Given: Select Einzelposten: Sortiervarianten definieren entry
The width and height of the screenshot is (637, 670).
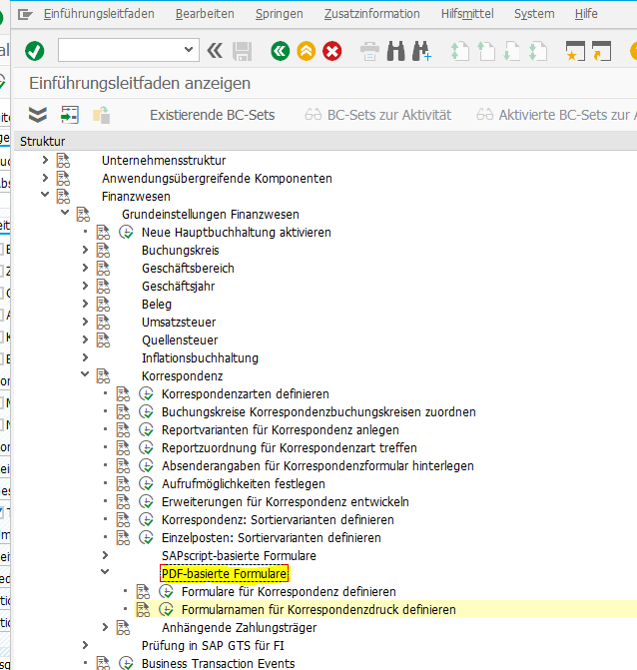Looking at the screenshot, I should click(272, 537).
